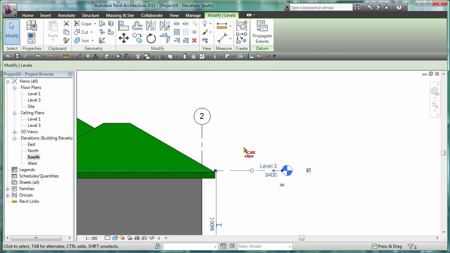The width and height of the screenshot is (450, 253).
Task: Select the Offset tool
Action: pos(137,26)
